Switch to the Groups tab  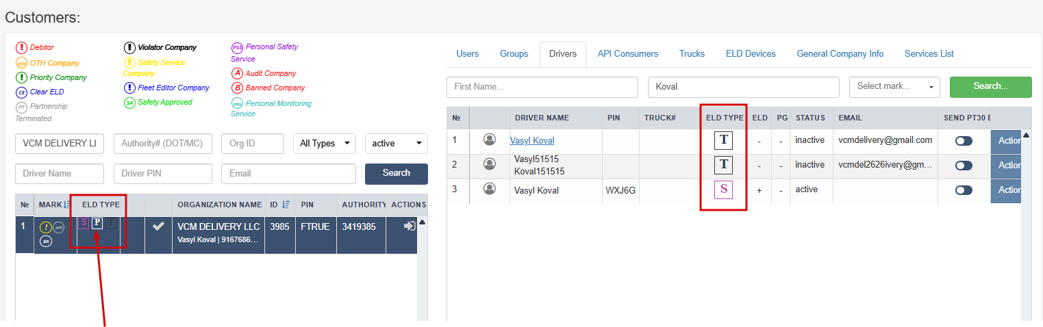tap(514, 54)
